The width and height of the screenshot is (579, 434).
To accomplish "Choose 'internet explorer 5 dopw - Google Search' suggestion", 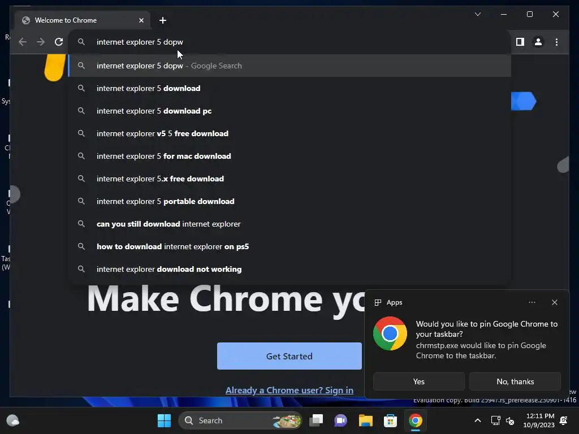I will click(x=289, y=66).
